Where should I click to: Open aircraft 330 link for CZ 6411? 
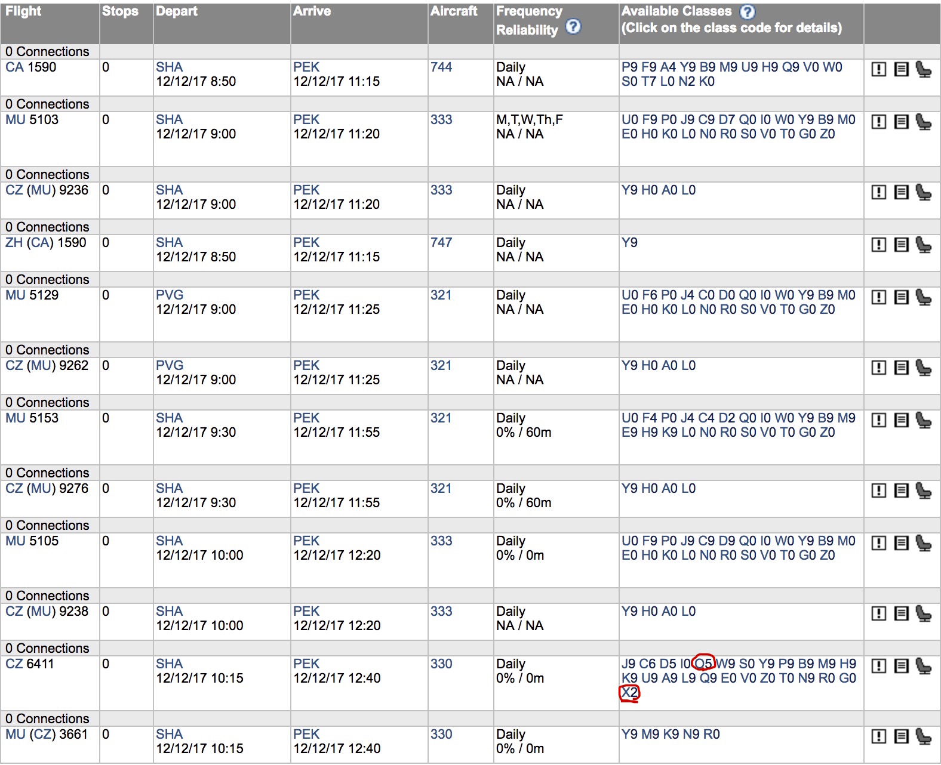(441, 664)
